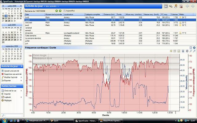The width and height of the screenshot is (197, 123).
Task: Launch Internet Explorer from quick launch
Action: point(15,121)
